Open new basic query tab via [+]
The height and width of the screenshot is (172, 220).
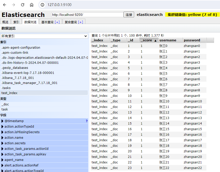(57, 22)
